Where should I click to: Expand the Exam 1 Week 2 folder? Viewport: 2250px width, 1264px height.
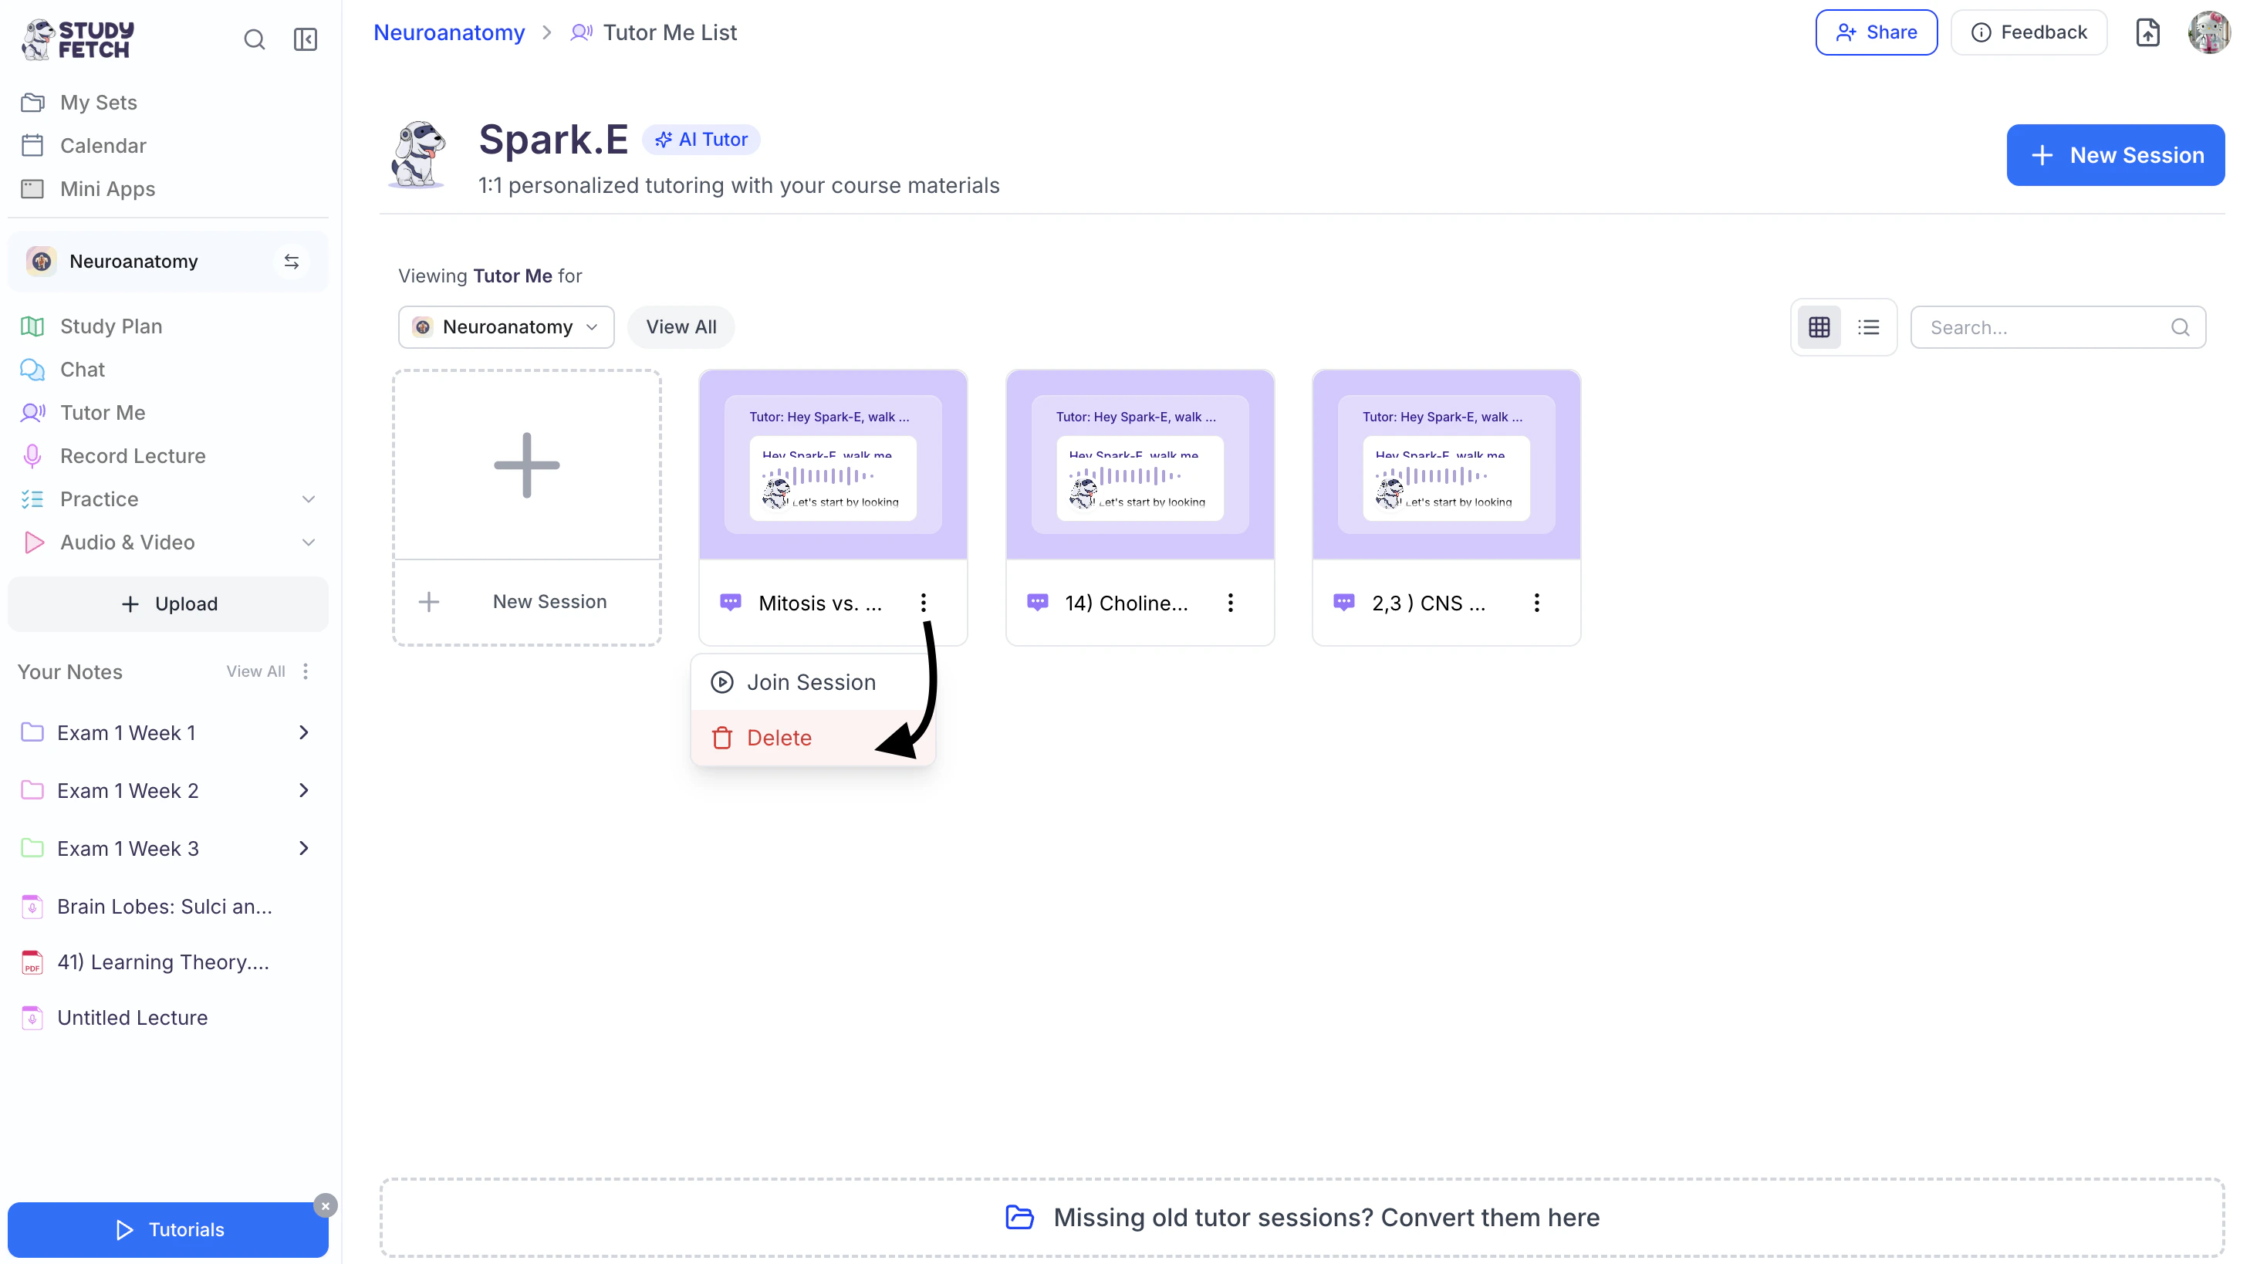click(x=303, y=790)
